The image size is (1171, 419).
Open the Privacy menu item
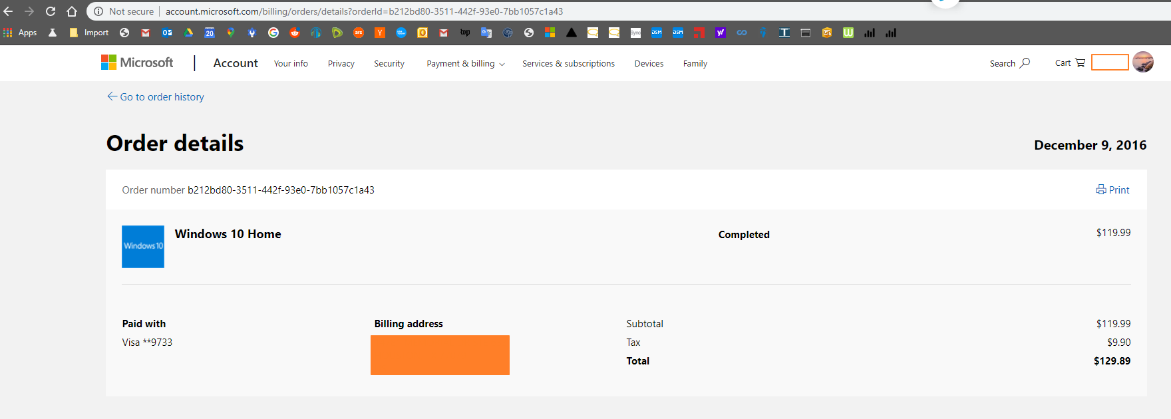click(341, 64)
